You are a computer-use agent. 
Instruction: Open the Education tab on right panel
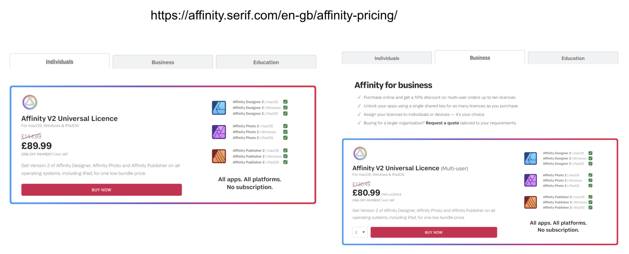tap(573, 58)
